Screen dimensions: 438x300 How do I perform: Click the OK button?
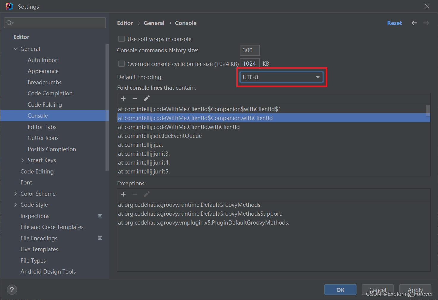click(x=340, y=290)
